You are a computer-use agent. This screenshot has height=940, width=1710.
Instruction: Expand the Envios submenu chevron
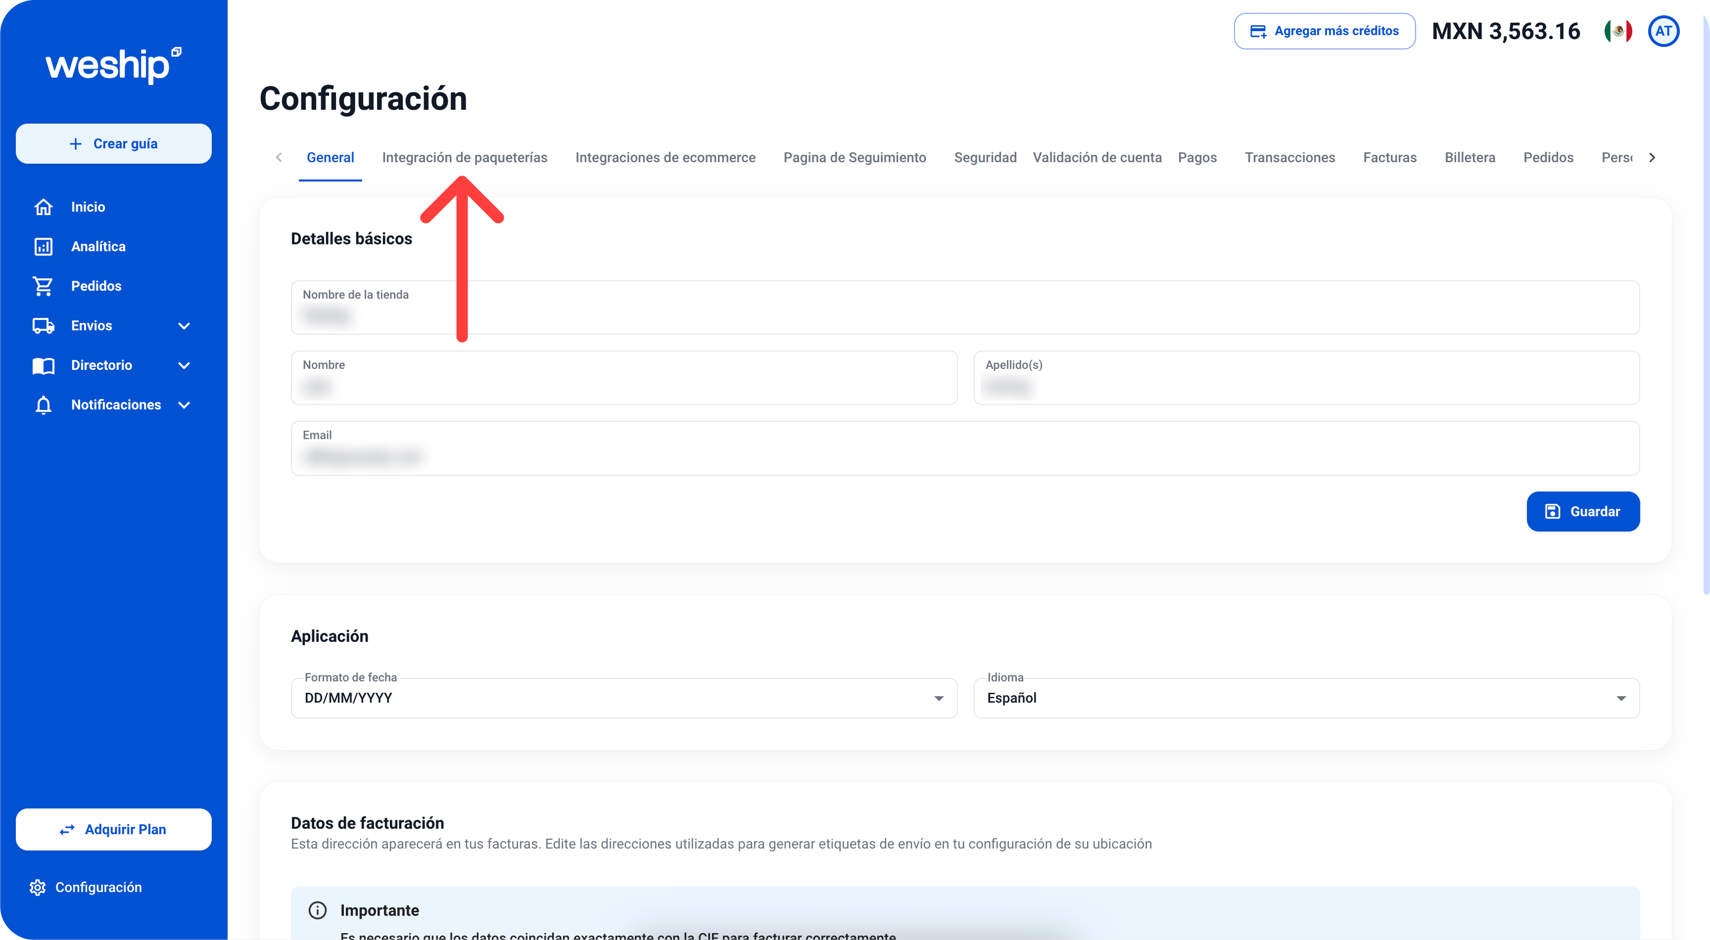184,326
